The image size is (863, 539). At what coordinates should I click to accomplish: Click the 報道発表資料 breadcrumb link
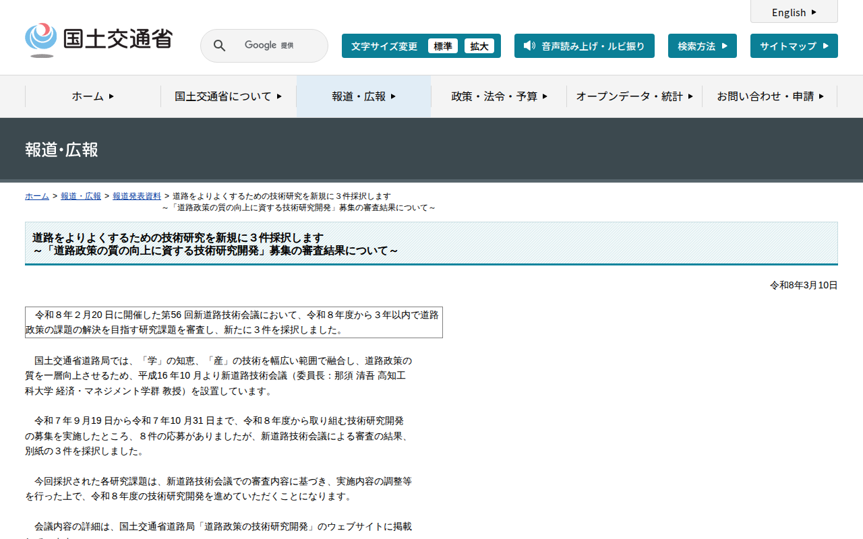click(137, 196)
